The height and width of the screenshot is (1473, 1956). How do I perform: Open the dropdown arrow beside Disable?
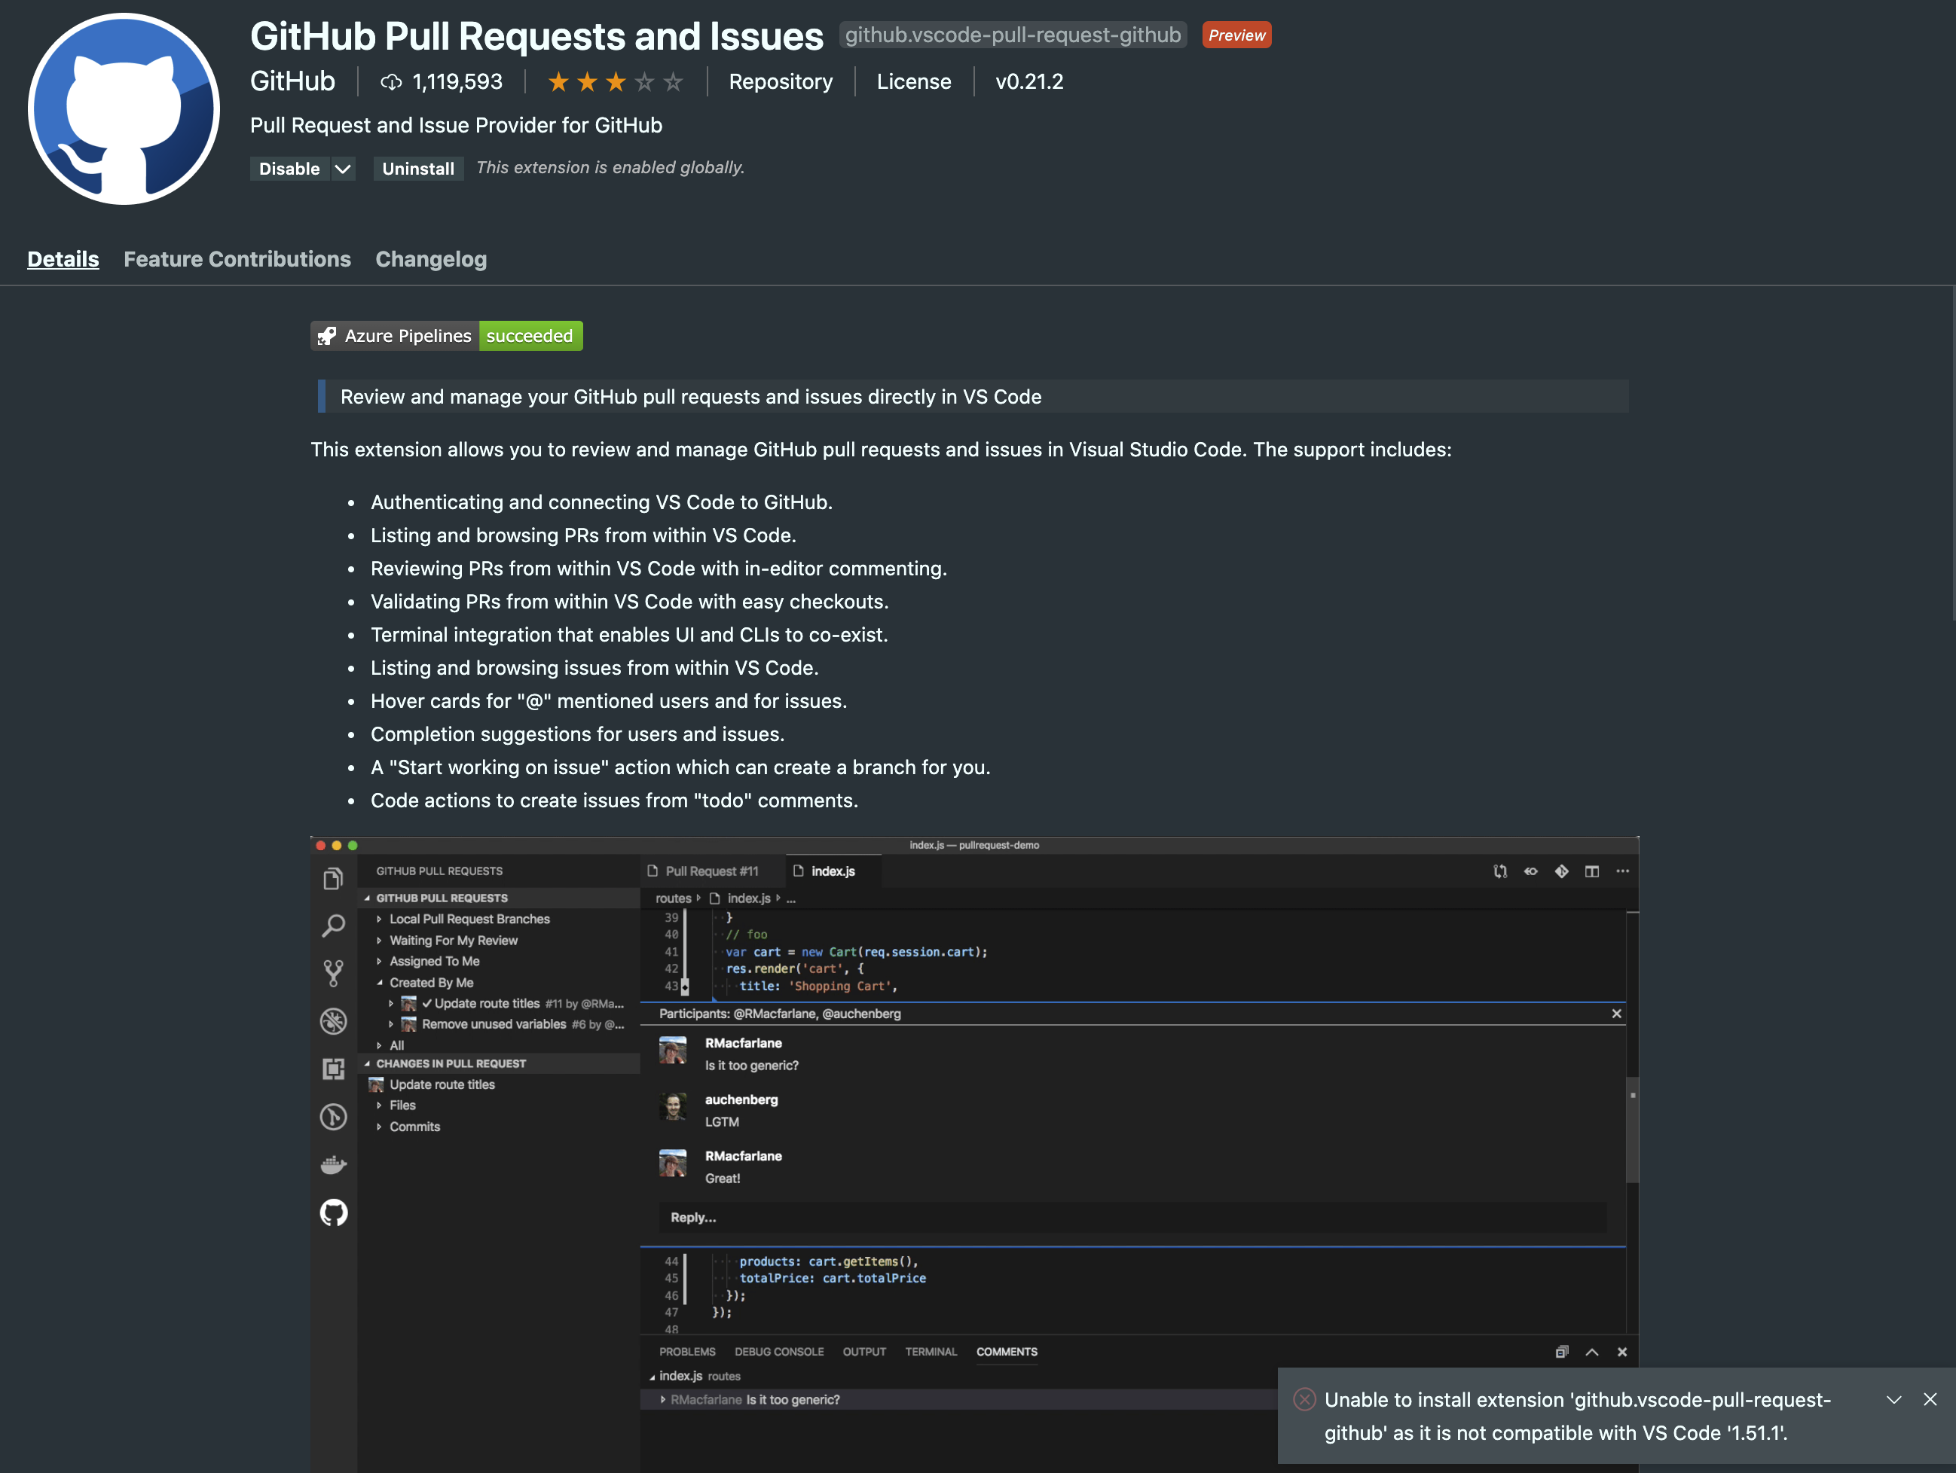click(343, 169)
